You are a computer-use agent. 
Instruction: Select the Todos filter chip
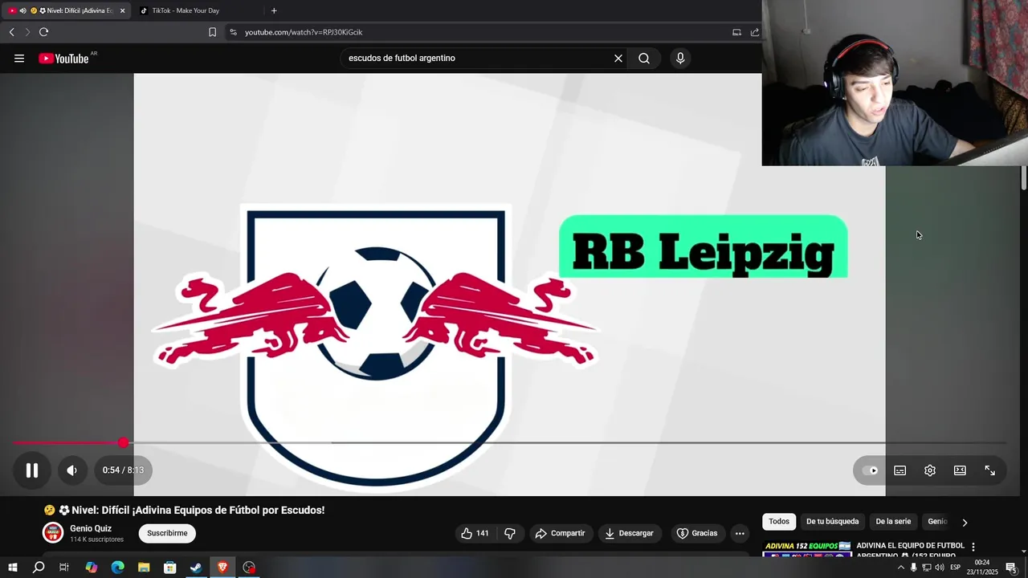(x=779, y=522)
